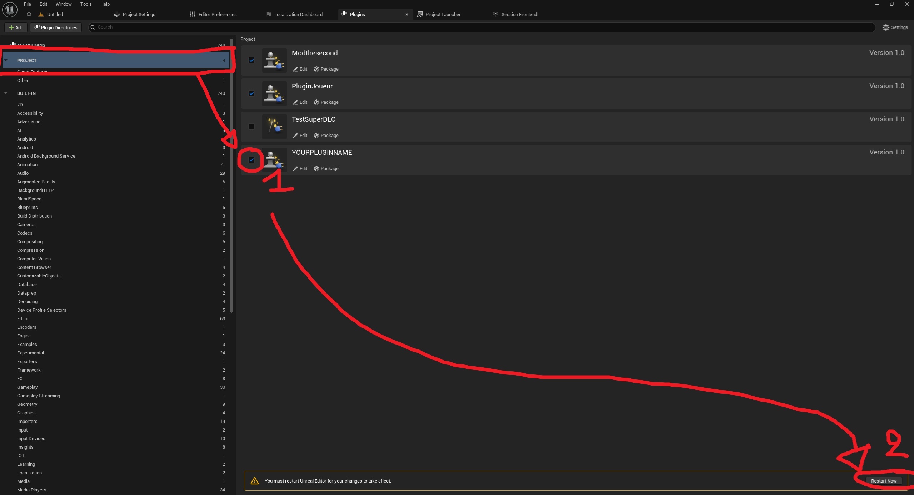914x495 pixels.
Task: Click the Unreal Engine logo icon
Action: point(10,10)
